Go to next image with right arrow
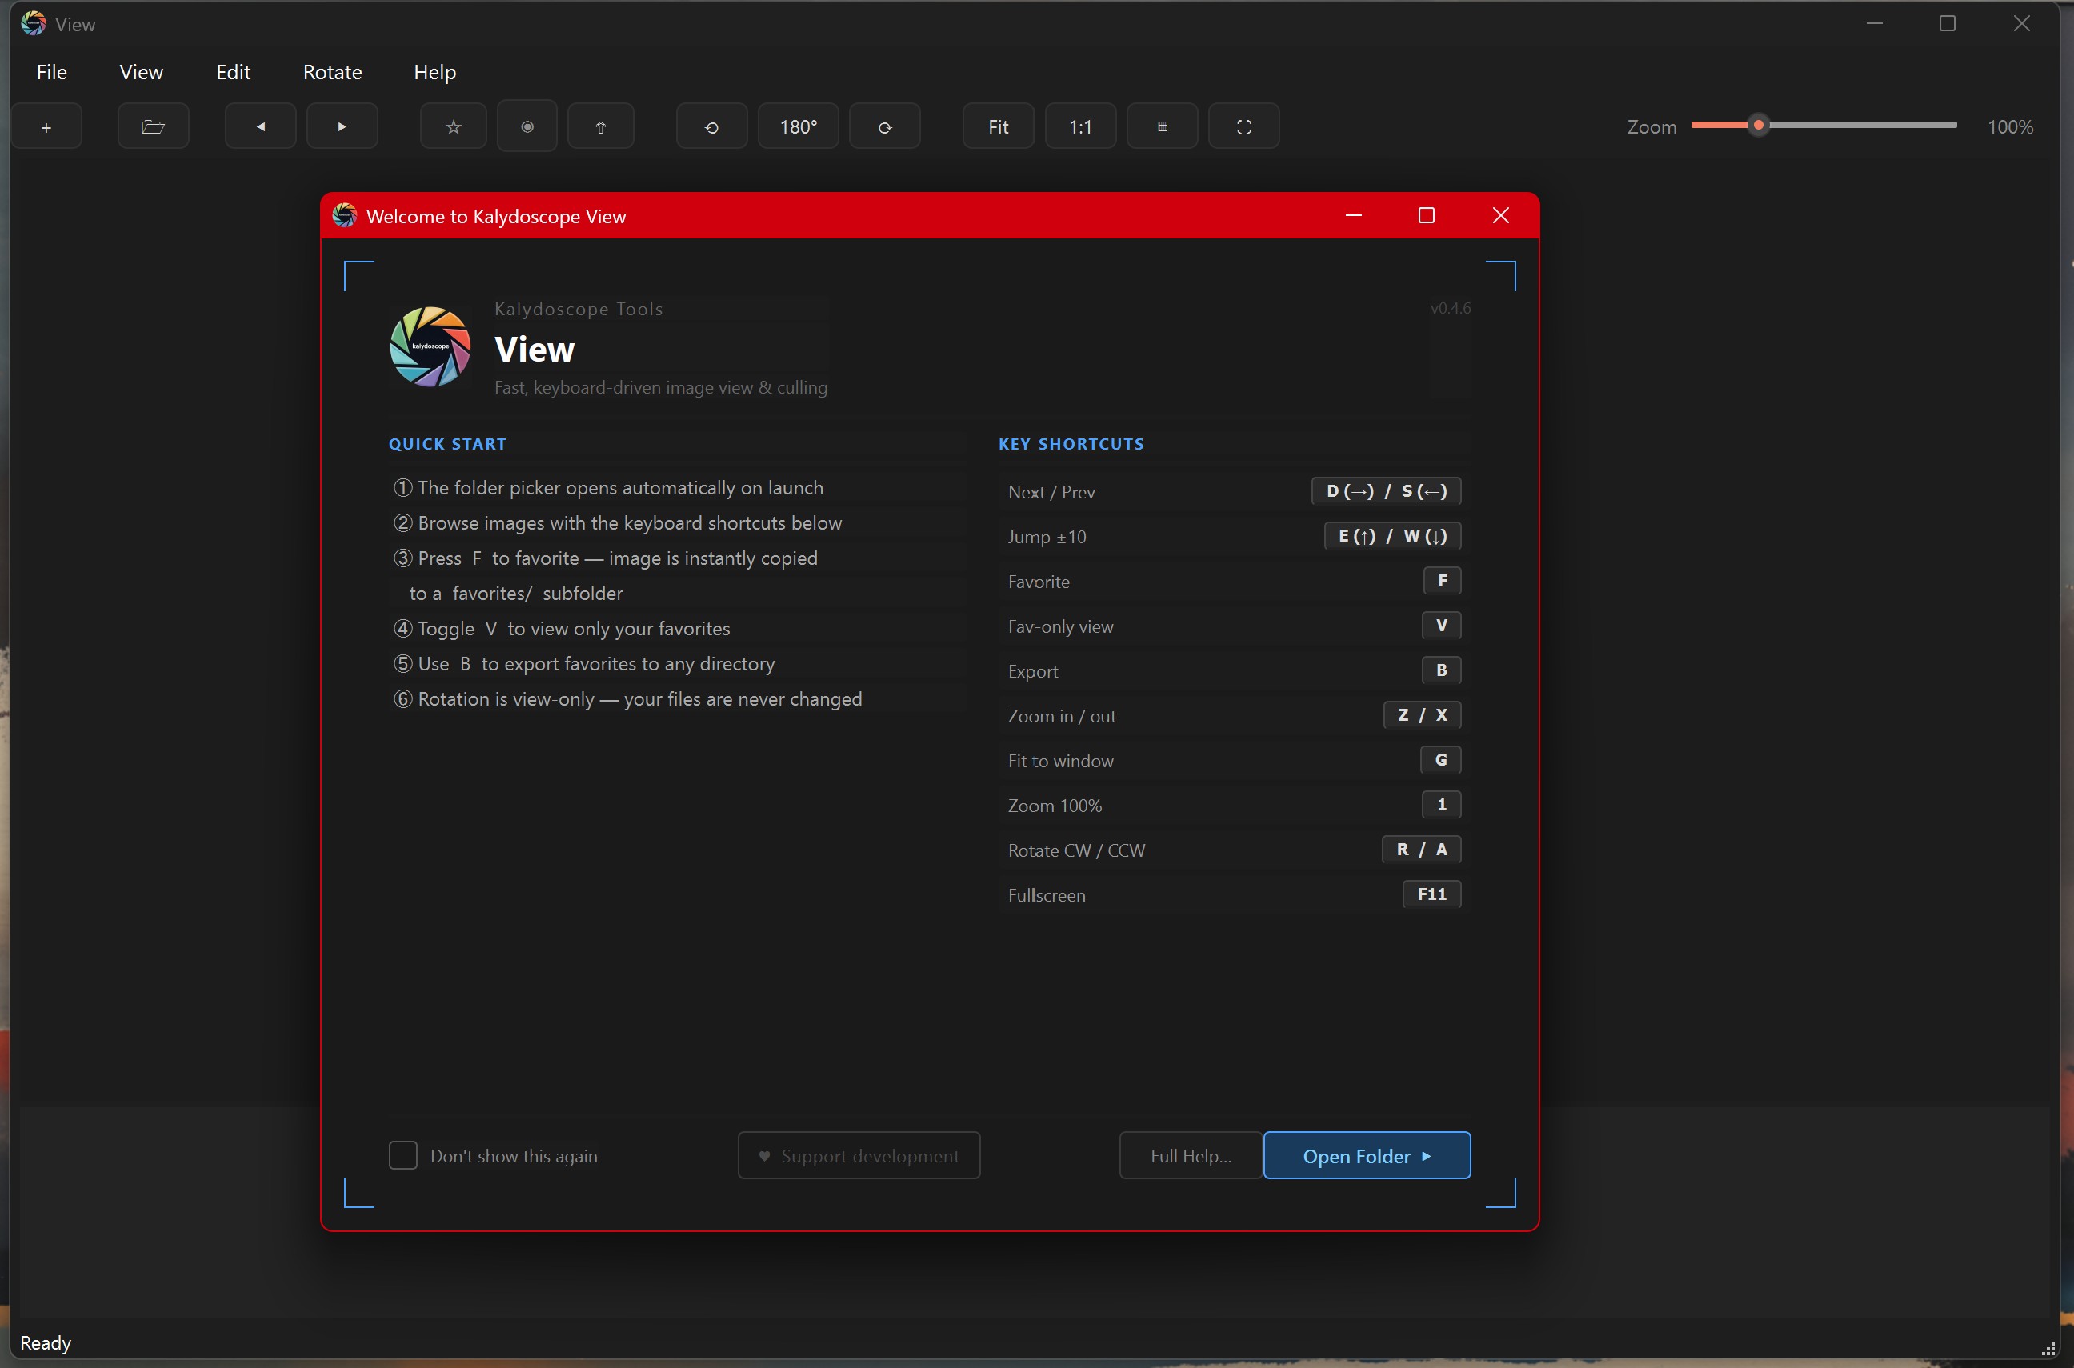Screen dimensions: 2074x1368 [342, 127]
